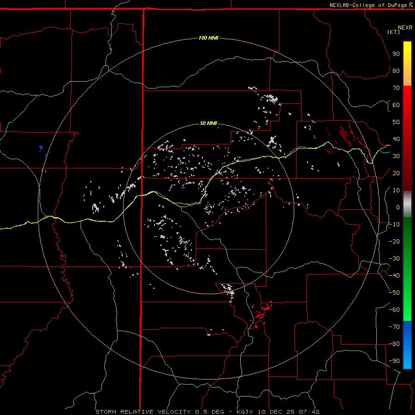Click the dark red velocity echo patch
415x415 pixels.
point(344,135)
